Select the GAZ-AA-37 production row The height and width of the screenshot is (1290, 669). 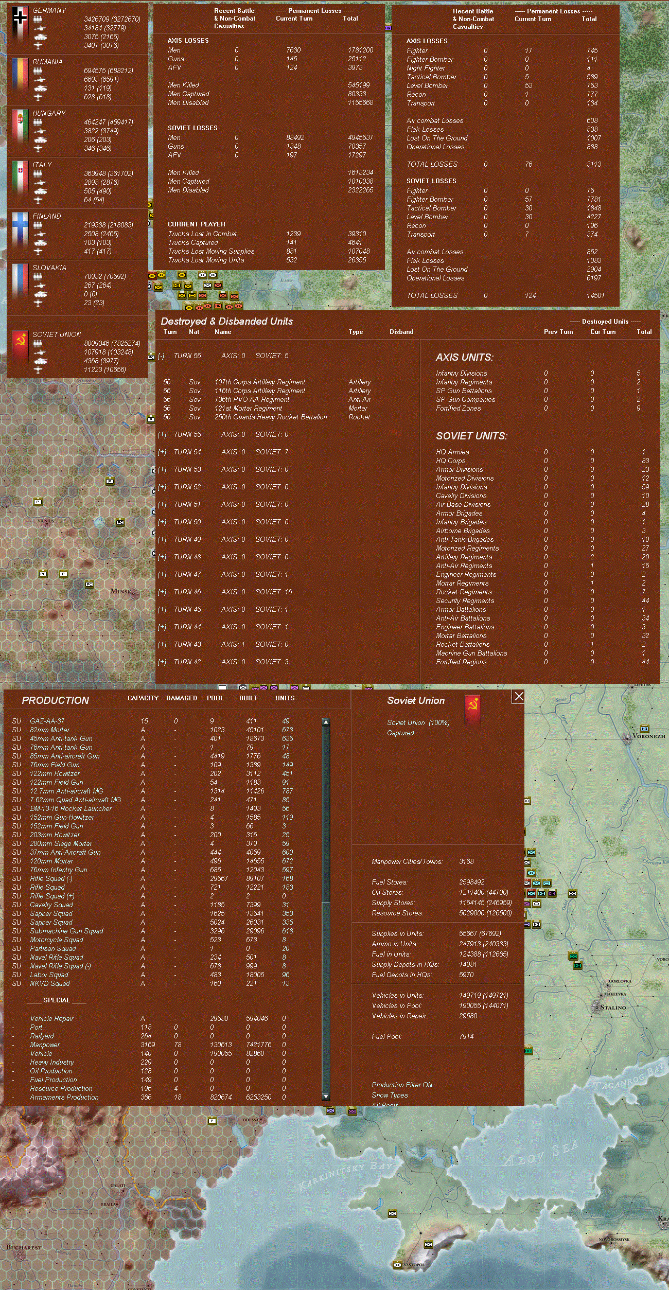pos(152,721)
